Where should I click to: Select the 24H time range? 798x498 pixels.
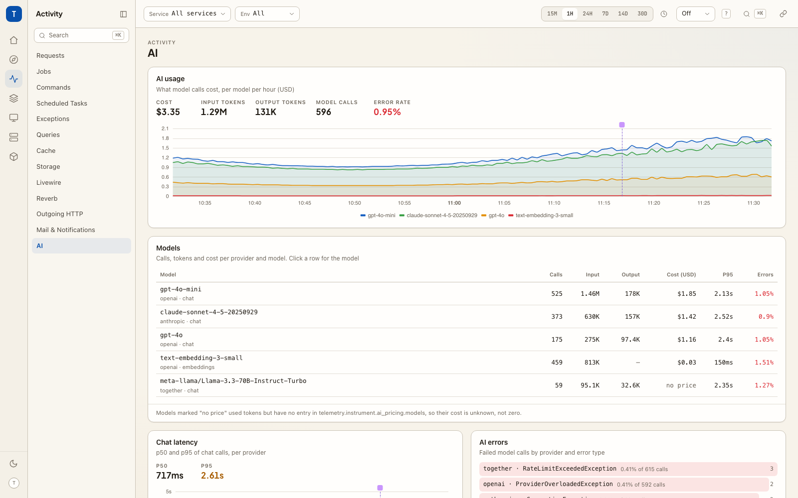click(588, 14)
